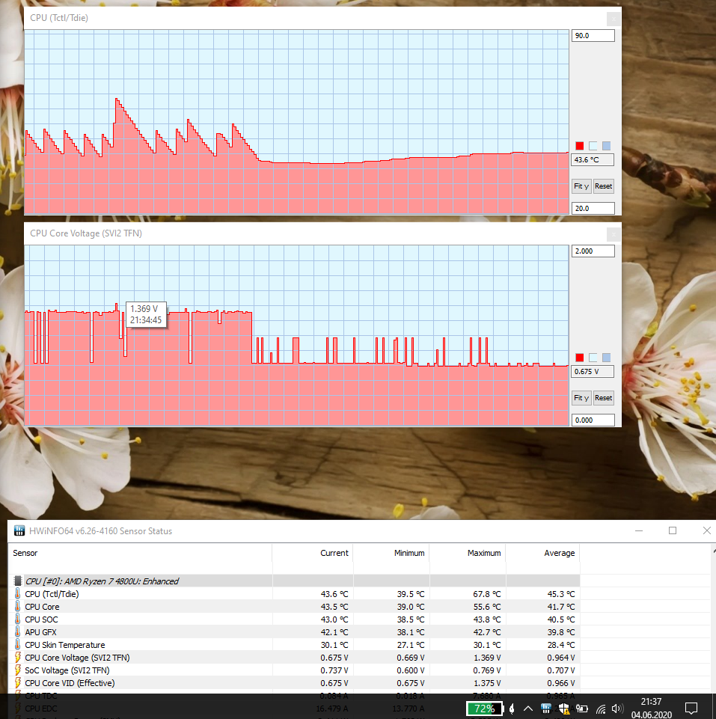
Task: Click the pale cyan swatch in voltage graph
Action: pyautogui.click(x=593, y=358)
